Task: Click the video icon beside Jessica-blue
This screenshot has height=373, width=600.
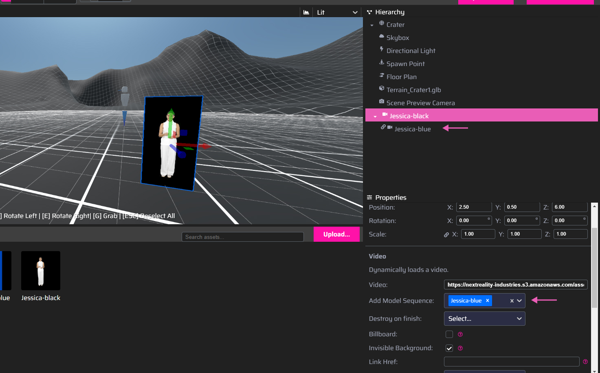Action: tap(390, 128)
